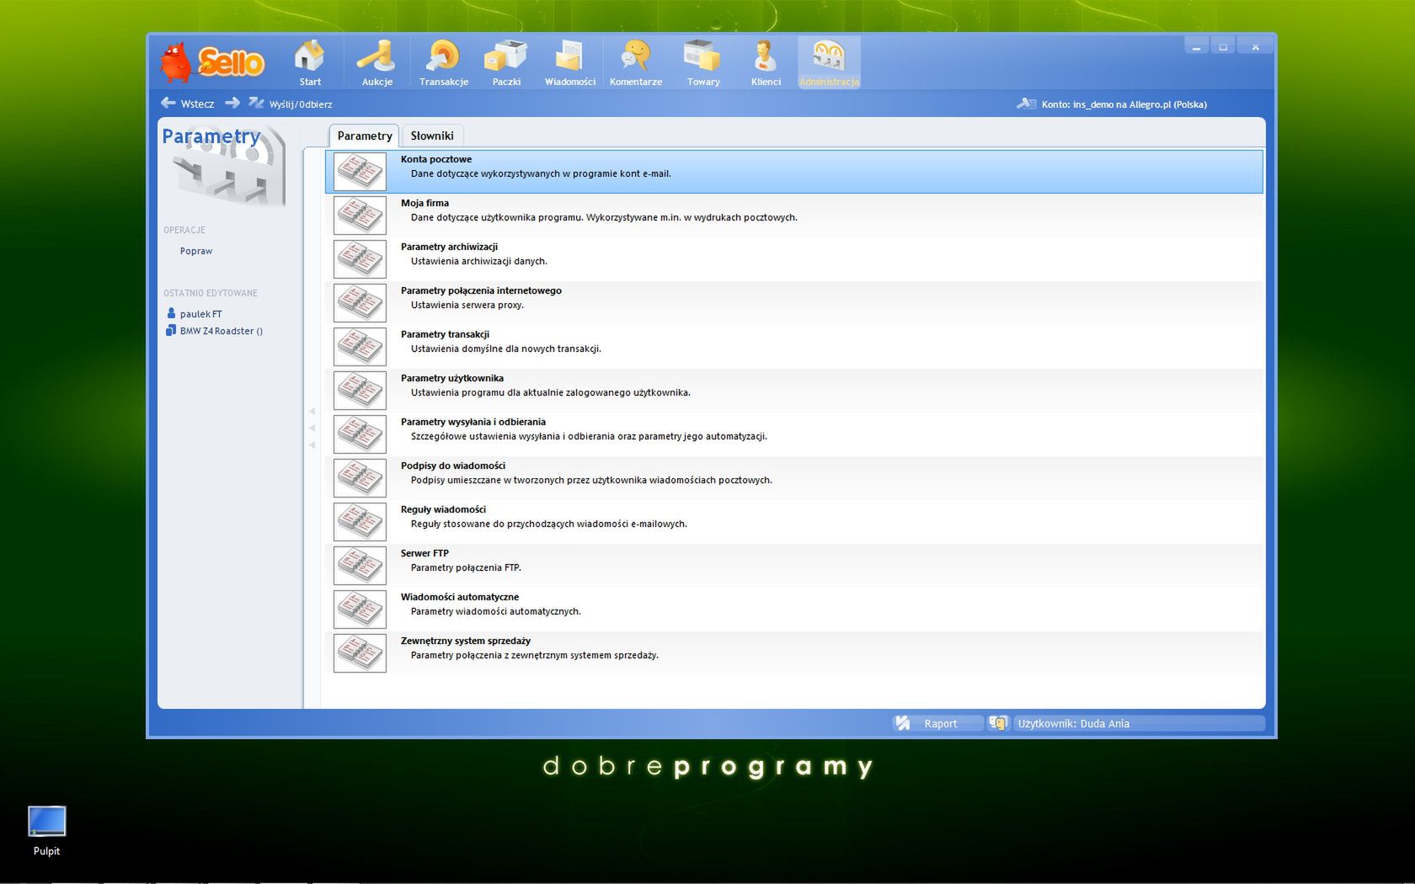Screen dimensions: 1415x884
Task: Select Moja firma title text
Action: point(424,203)
